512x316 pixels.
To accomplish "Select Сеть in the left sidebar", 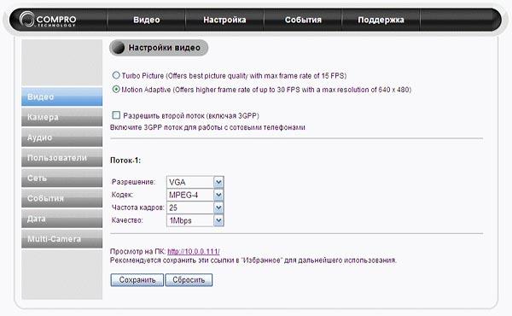I will pos(61,178).
